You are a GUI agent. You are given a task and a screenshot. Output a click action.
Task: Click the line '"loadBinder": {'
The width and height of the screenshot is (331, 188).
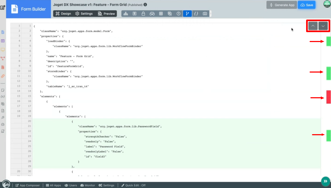pos(58,41)
